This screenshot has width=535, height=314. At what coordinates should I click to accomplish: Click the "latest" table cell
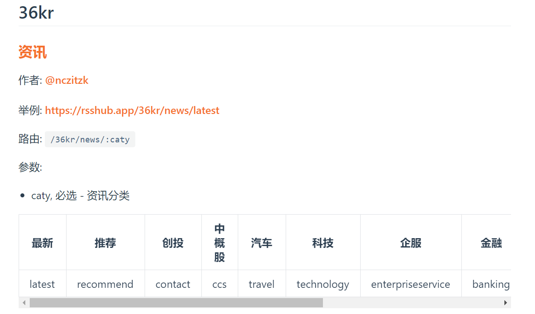[42, 284]
